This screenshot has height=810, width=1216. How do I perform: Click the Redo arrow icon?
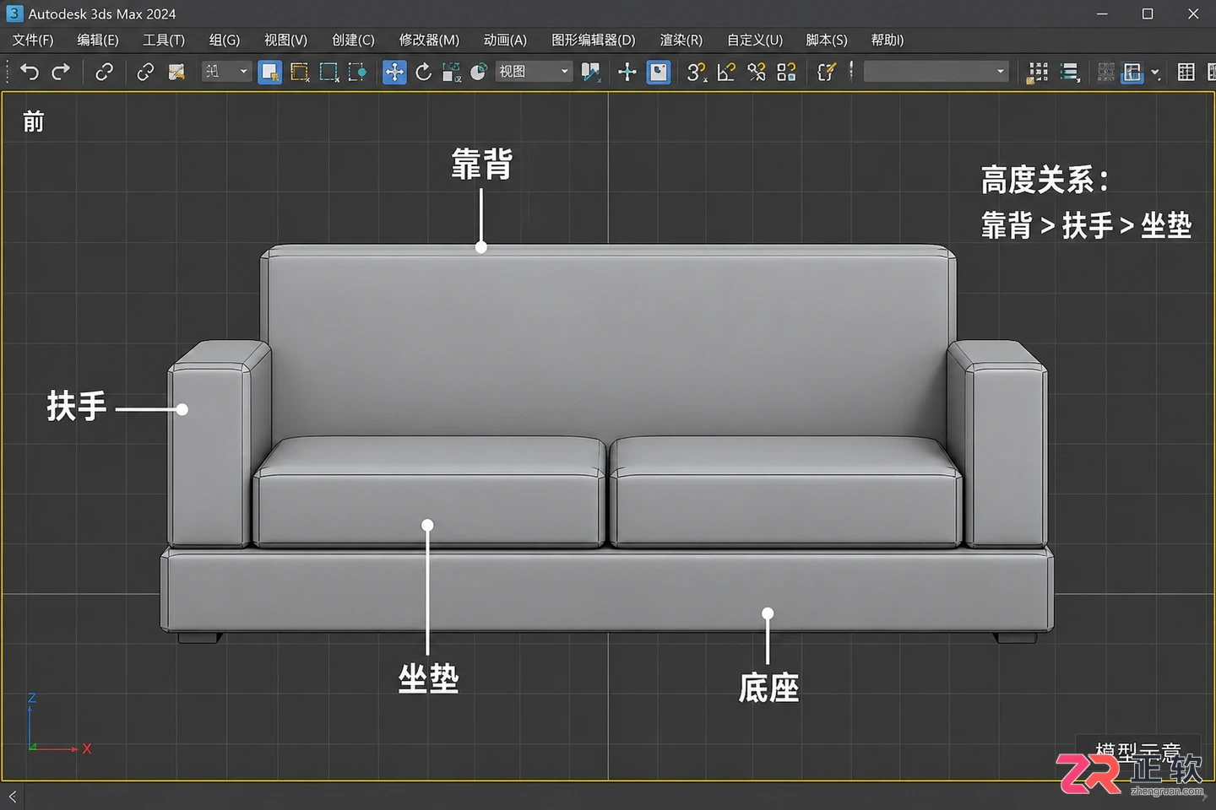click(61, 72)
